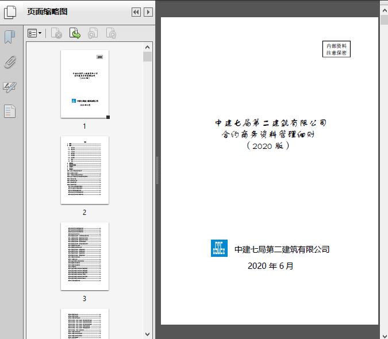Open the signatures panel
Image resolution: width=388 pixels, height=339 pixels.
point(10,87)
